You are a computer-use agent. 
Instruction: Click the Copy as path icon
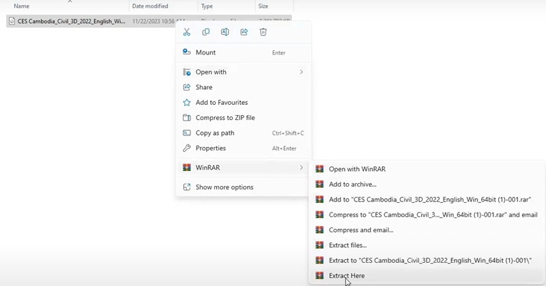click(186, 133)
